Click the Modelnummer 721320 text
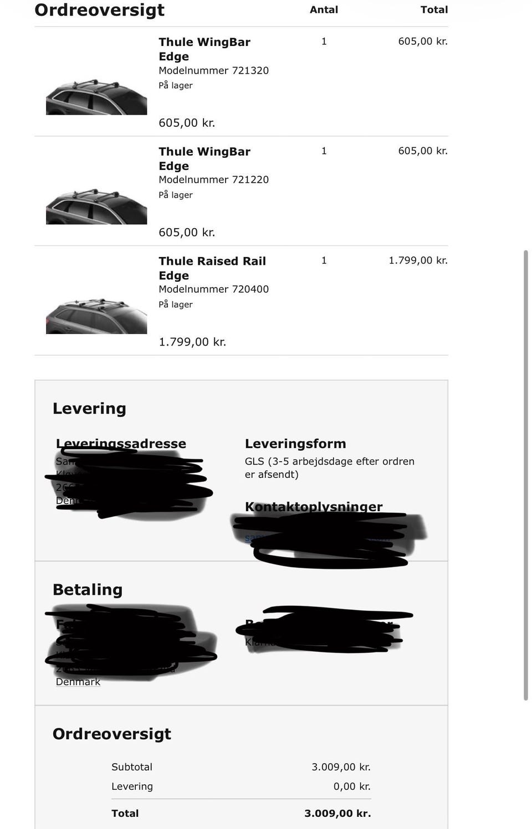 tap(213, 70)
